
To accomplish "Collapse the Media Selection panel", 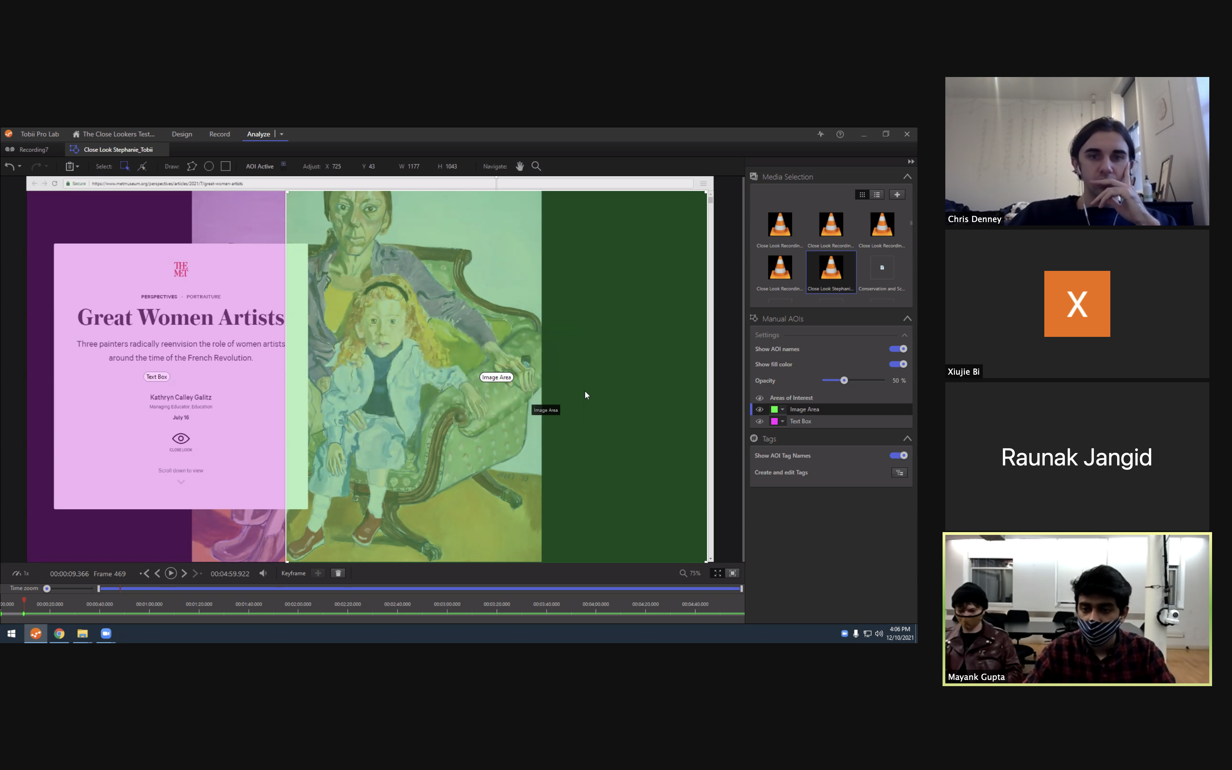I will [907, 177].
